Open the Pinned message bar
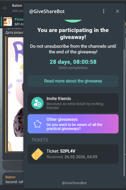The height and width of the screenshot is (190, 126). tap(12, 22)
